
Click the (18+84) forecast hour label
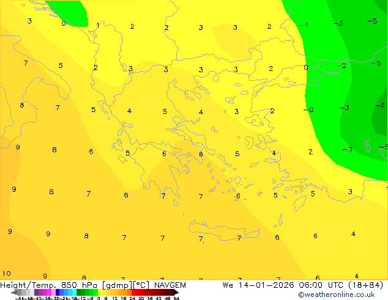[366, 285]
